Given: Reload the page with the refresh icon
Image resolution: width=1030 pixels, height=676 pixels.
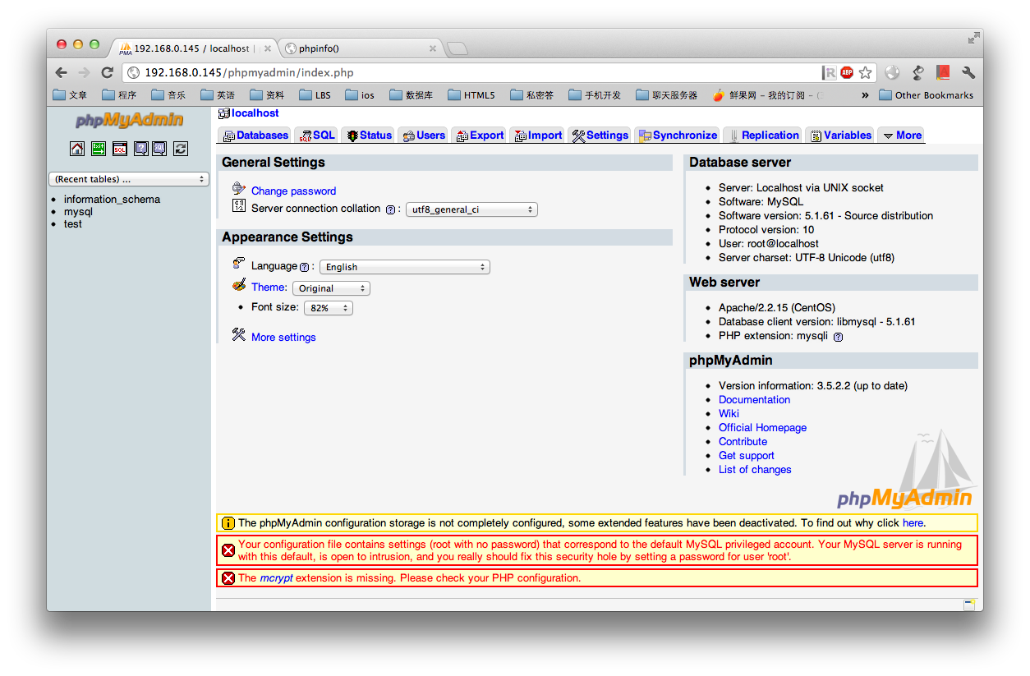Looking at the screenshot, I should 107,73.
